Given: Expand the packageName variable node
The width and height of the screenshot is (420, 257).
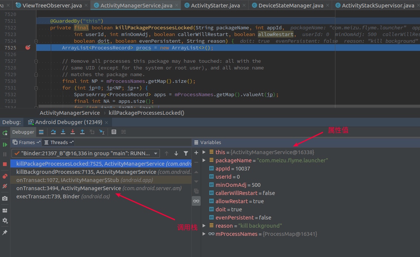Looking at the screenshot, I should (x=204, y=160).
